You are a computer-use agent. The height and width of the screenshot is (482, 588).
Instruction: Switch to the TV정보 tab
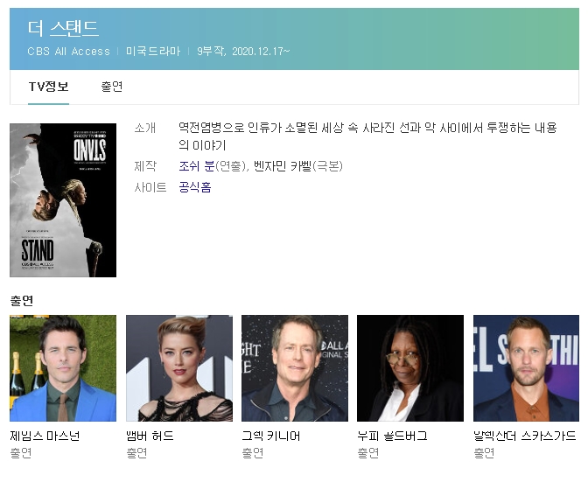tap(48, 87)
